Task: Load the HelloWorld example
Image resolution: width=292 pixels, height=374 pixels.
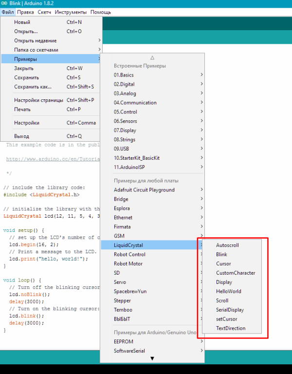Action: point(232,292)
